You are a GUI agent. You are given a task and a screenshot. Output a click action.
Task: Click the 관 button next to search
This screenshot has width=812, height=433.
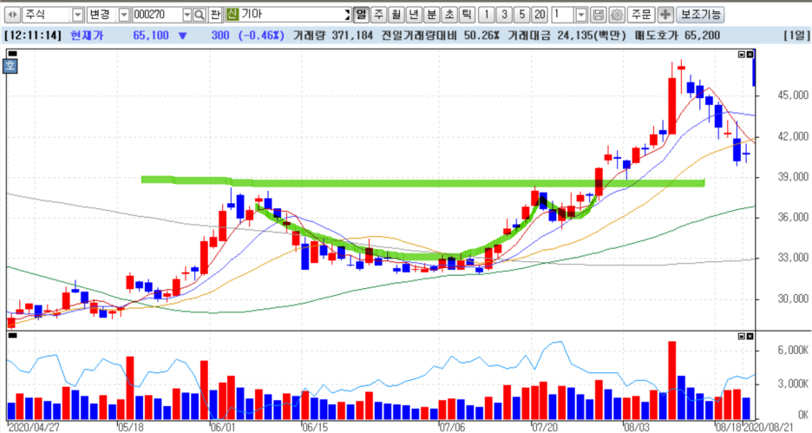(215, 15)
